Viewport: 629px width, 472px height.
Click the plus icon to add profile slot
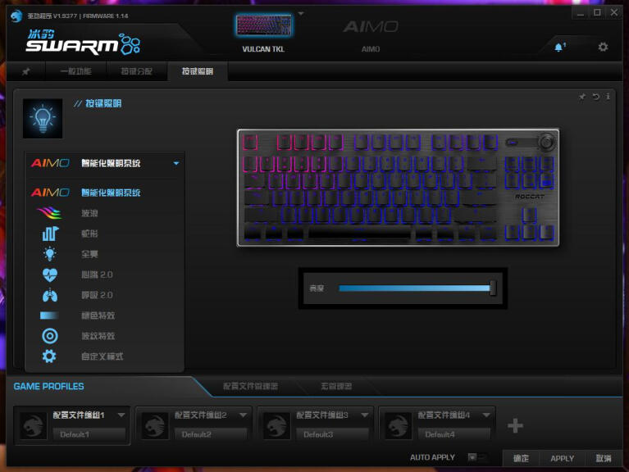click(515, 425)
